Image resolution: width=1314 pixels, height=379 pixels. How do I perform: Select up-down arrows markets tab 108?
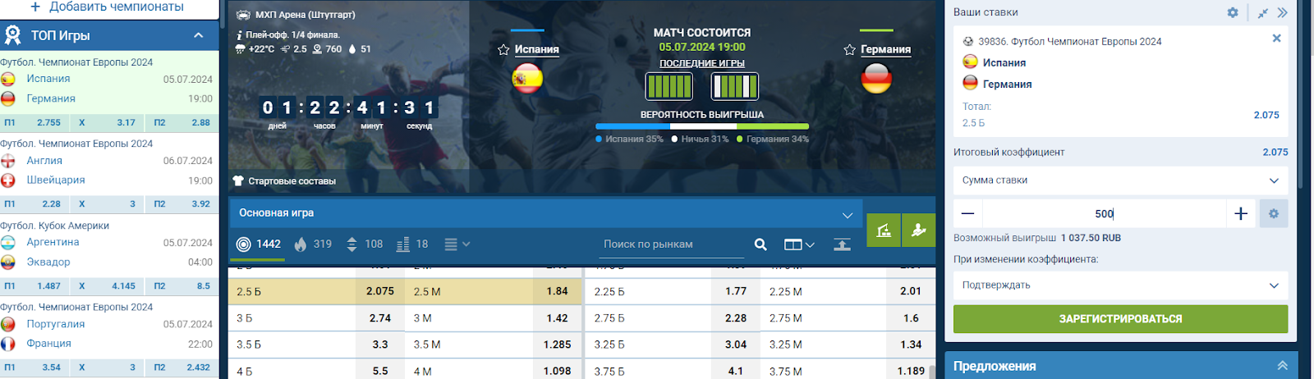pos(364,244)
